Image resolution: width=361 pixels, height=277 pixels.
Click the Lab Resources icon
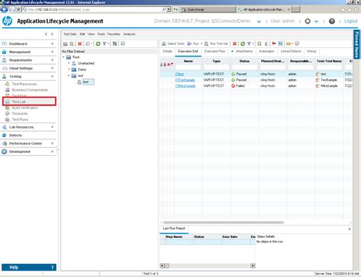click(5, 127)
